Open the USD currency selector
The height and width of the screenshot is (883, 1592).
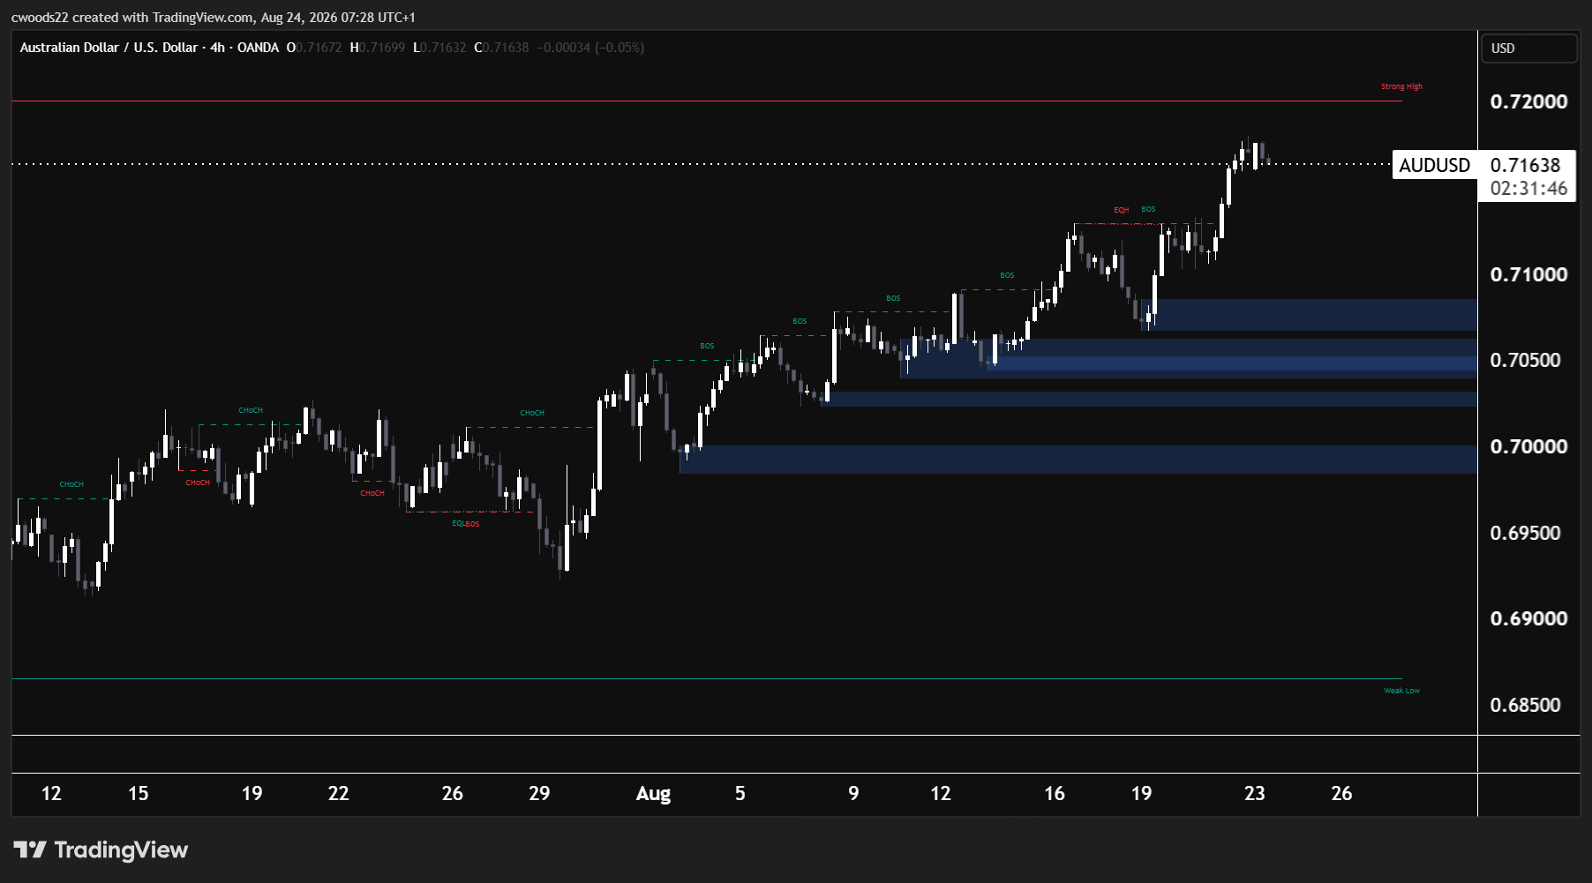1528,49
